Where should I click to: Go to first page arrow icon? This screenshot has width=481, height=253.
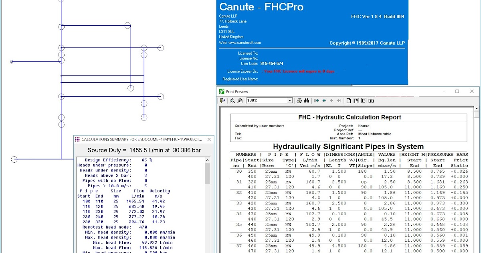(x=317, y=101)
